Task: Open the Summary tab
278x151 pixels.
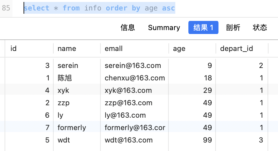Action: click(164, 28)
